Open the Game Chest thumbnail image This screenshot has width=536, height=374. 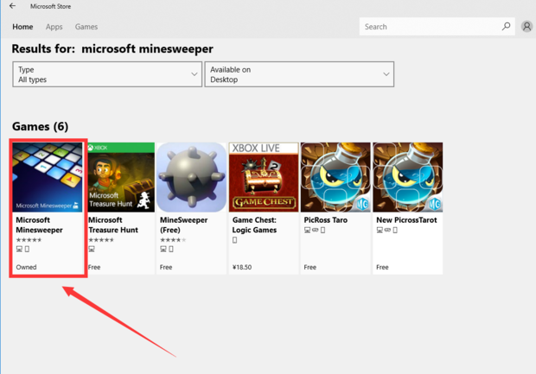pos(264,177)
